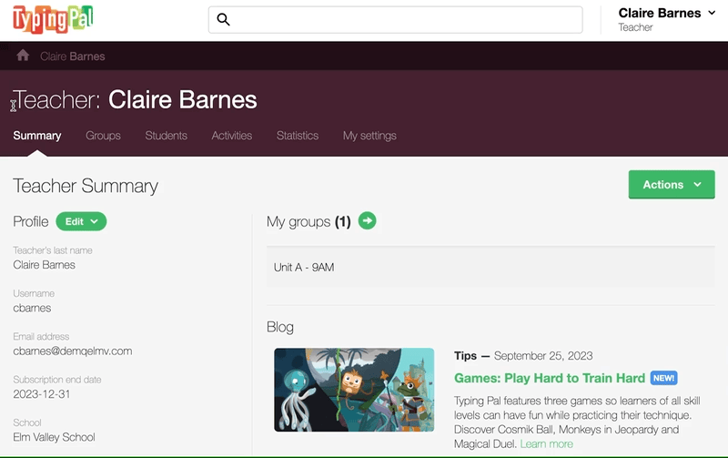Go to the My settings tab
Screen dimensions: 728x458
click(x=369, y=136)
